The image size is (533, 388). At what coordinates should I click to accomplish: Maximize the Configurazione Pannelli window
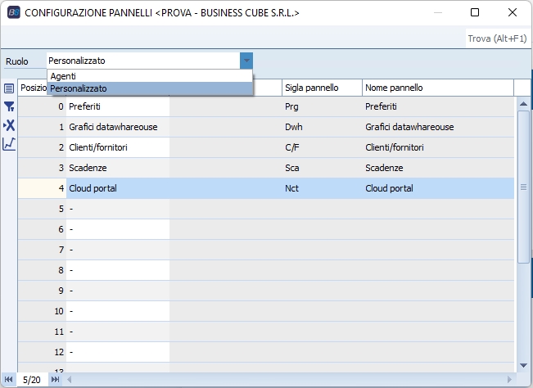475,12
